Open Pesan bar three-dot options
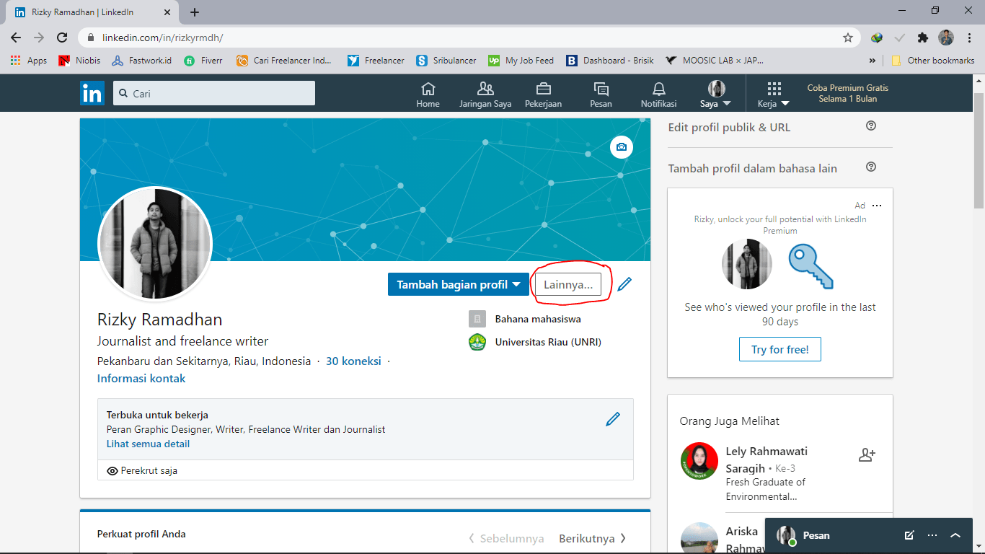 932,535
